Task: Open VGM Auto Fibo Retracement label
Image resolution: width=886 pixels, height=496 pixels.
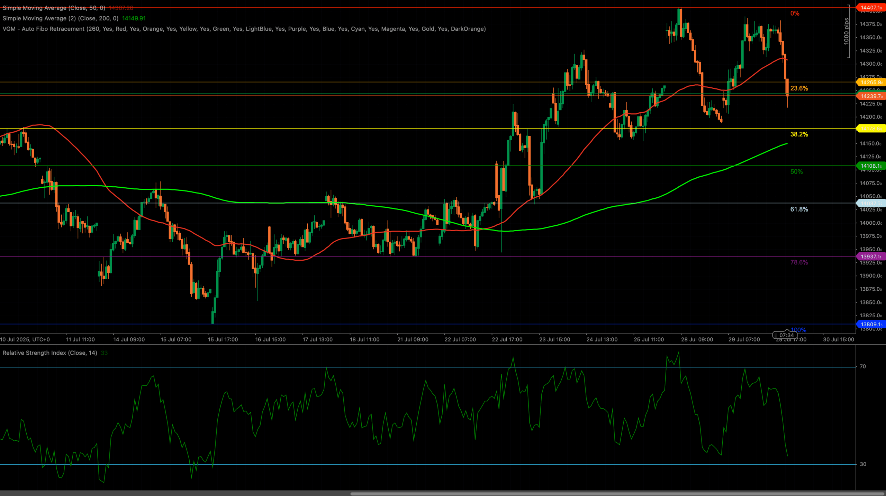Action: click(x=244, y=29)
